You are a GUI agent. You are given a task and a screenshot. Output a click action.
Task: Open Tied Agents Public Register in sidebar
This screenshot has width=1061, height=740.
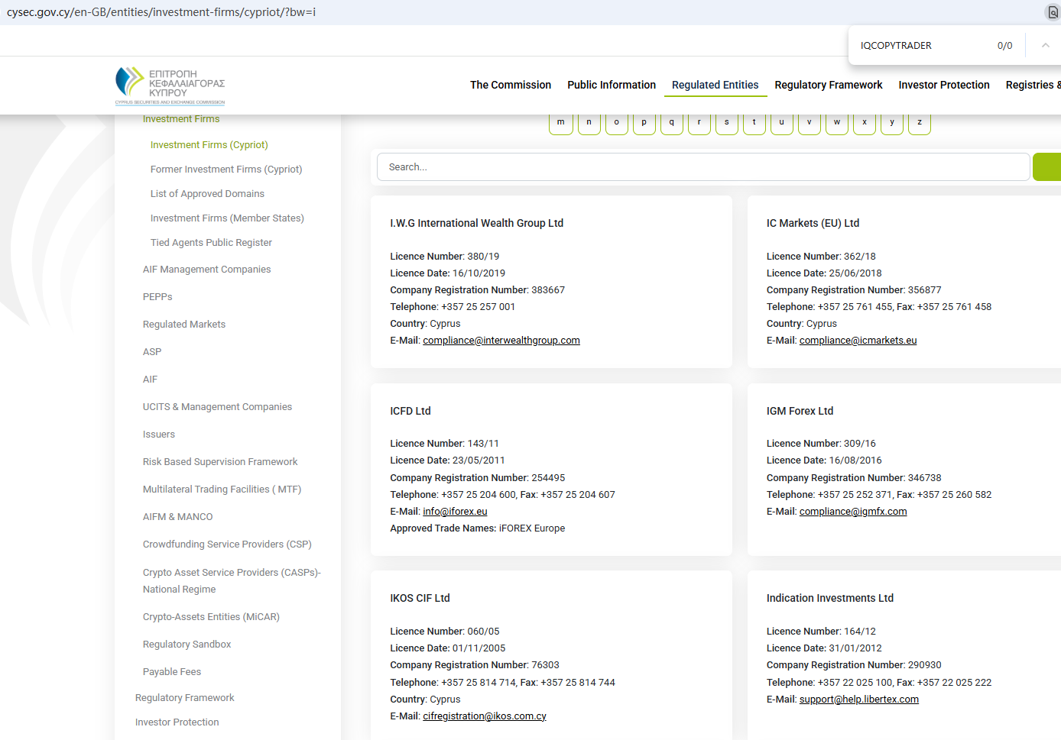click(x=211, y=243)
